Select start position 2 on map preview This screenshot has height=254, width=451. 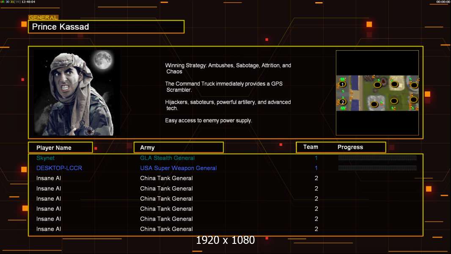pos(342,102)
